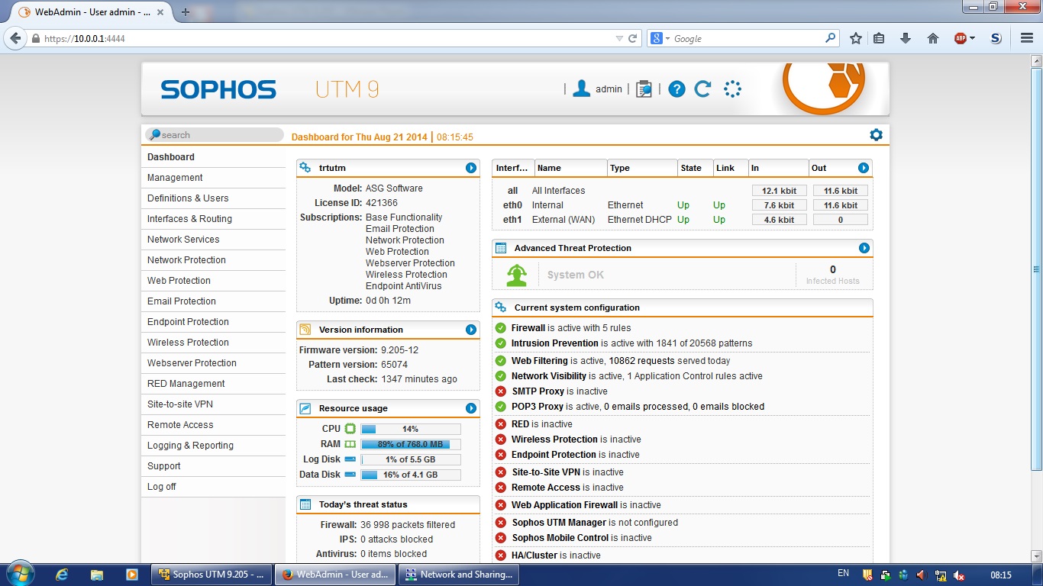Switch to Sophos UTM 9.205 taskbar window
Image resolution: width=1043 pixels, height=586 pixels.
tap(211, 575)
